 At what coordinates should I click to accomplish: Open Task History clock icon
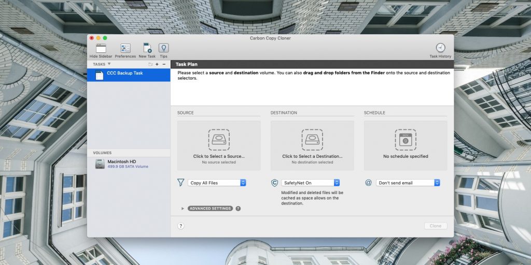click(440, 48)
